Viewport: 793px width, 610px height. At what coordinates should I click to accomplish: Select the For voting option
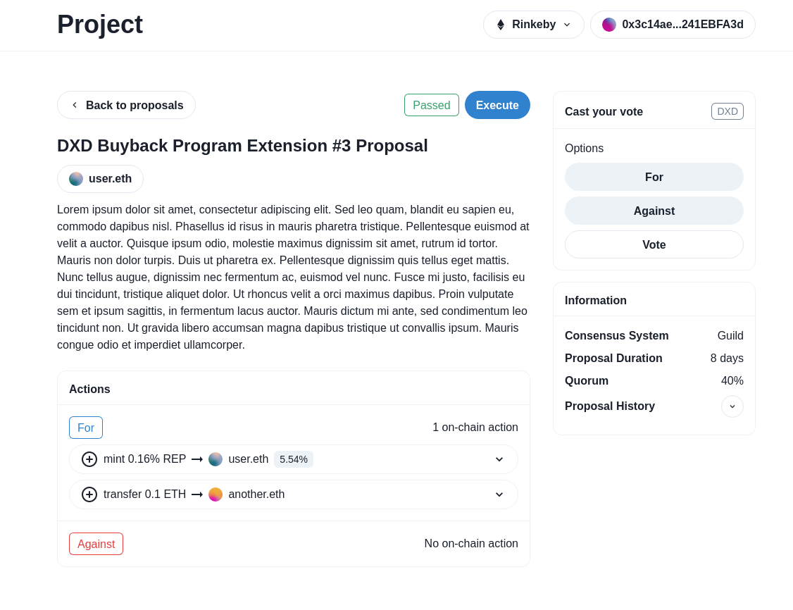[654, 177]
